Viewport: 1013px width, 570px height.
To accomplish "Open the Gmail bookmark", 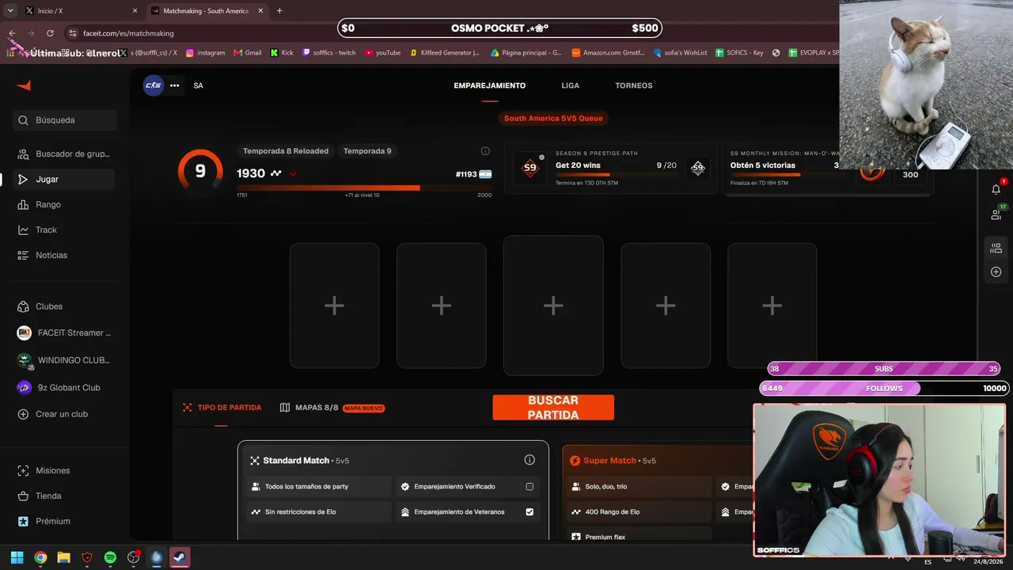I will coord(248,53).
